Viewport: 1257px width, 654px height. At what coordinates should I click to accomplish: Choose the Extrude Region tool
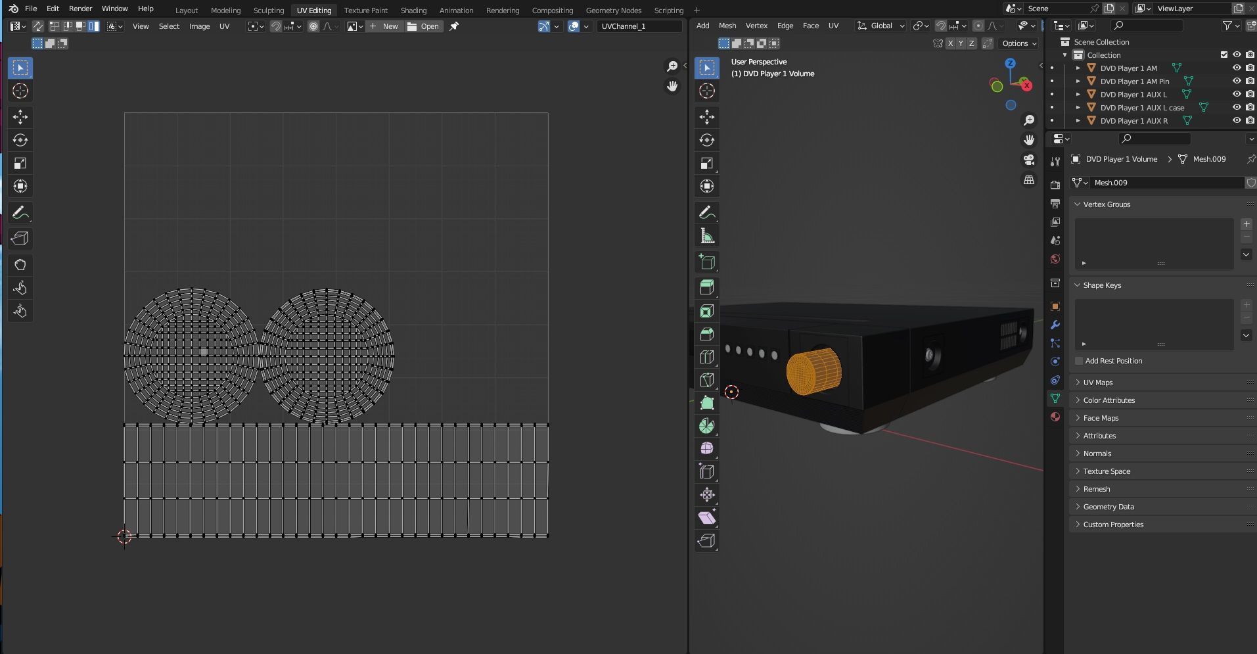(x=707, y=287)
